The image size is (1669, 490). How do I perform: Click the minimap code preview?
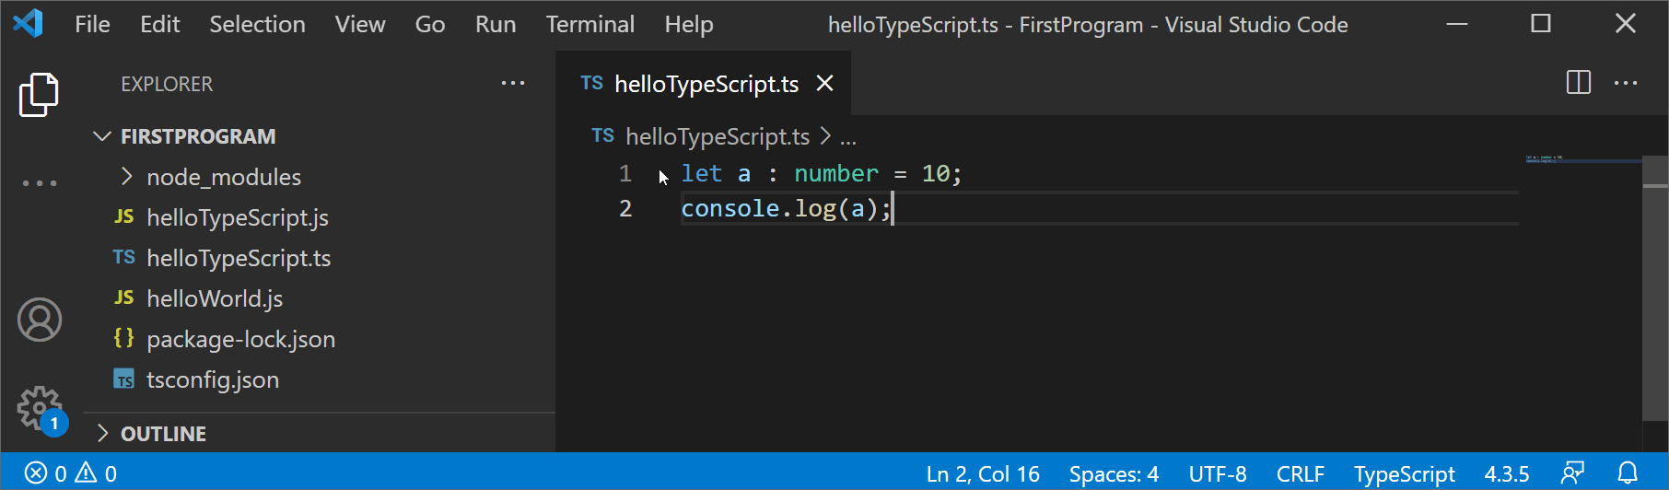click(1581, 159)
